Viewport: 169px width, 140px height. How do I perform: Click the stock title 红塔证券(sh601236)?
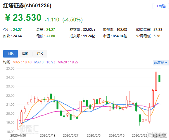tap(27, 6)
